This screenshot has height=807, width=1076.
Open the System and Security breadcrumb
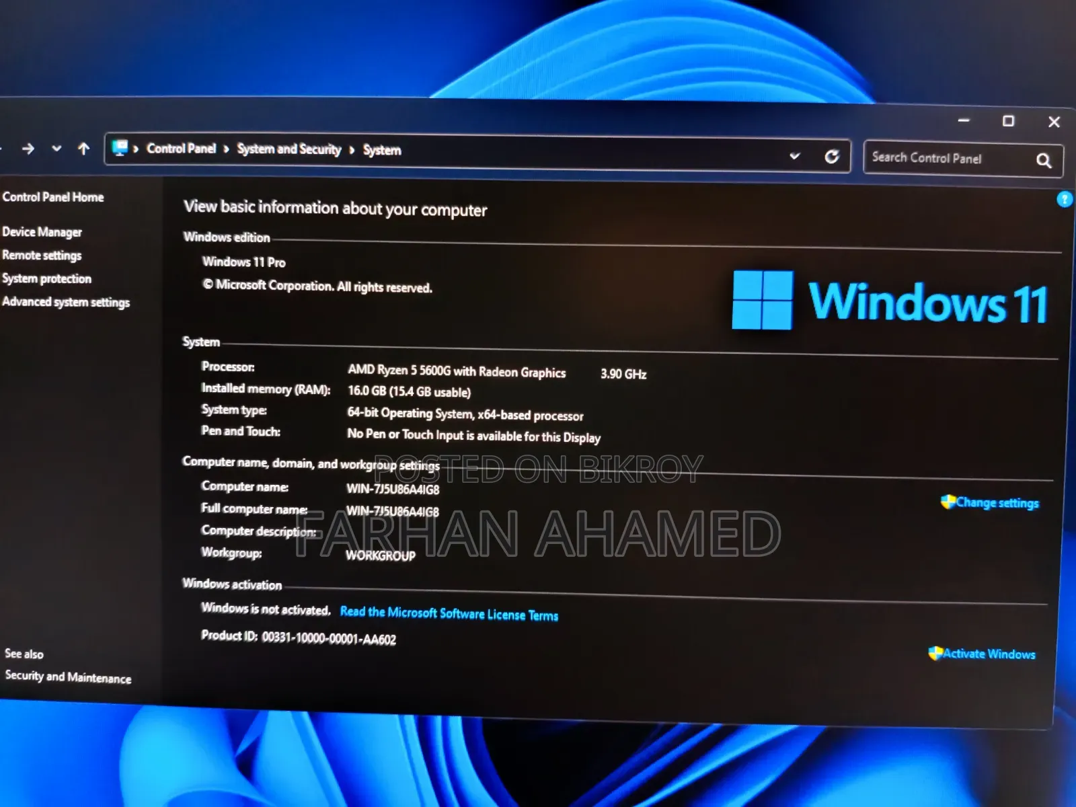coord(289,149)
